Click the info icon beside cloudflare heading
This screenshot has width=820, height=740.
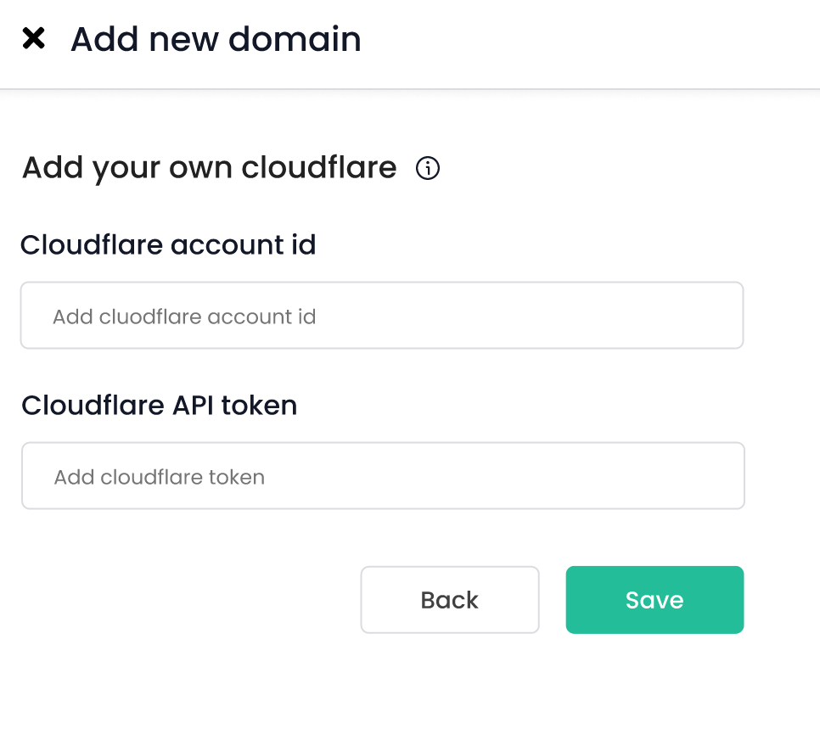(x=428, y=168)
